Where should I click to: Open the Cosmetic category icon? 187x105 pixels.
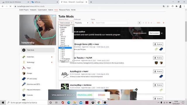point(24,95)
